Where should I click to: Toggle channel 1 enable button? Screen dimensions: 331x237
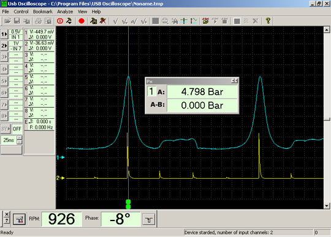[x=4, y=34]
